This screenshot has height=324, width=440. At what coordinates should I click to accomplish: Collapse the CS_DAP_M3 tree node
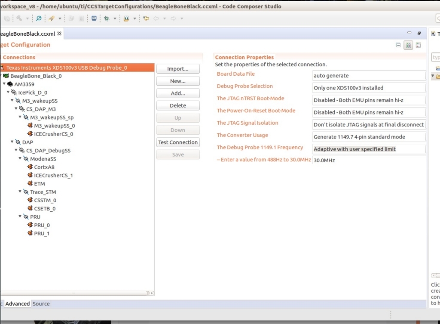[x=16, y=108]
